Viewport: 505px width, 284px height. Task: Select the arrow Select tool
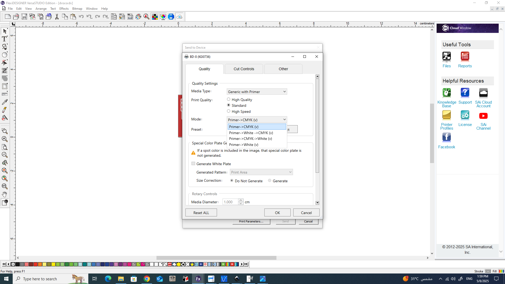[5, 31]
